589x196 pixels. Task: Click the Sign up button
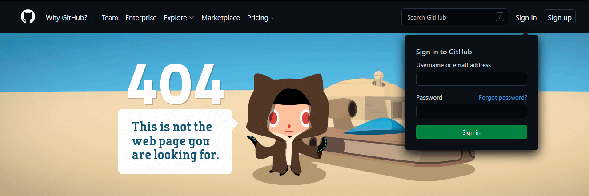pos(560,17)
